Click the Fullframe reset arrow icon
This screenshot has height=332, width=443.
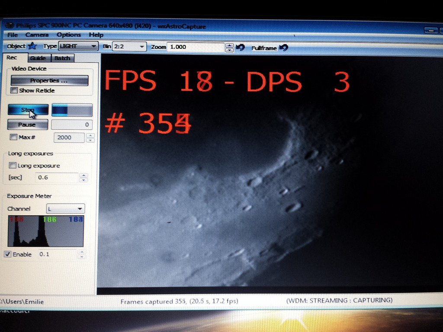tap(284, 48)
